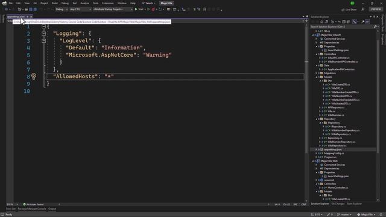Select MappingConfig.cs in Solution Explorer
The width and height of the screenshot is (386, 217).
pyautogui.click(x=334, y=153)
